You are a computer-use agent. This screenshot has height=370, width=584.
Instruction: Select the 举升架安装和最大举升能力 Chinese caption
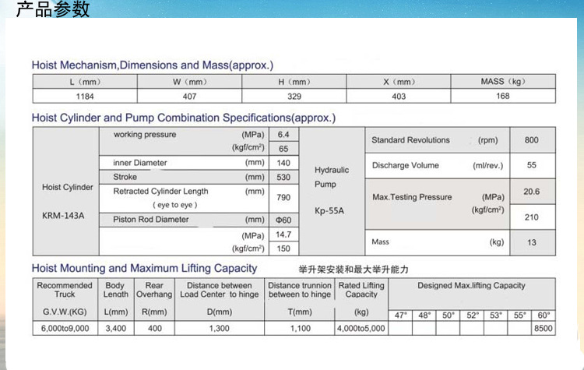pos(362,269)
